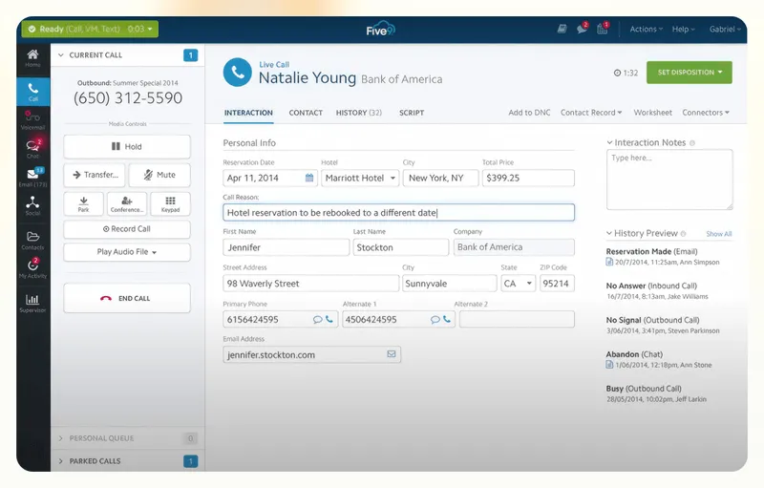Open the Hotel dropdown

click(360, 178)
